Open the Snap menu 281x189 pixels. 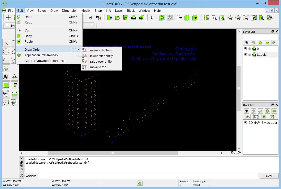tap(98, 10)
